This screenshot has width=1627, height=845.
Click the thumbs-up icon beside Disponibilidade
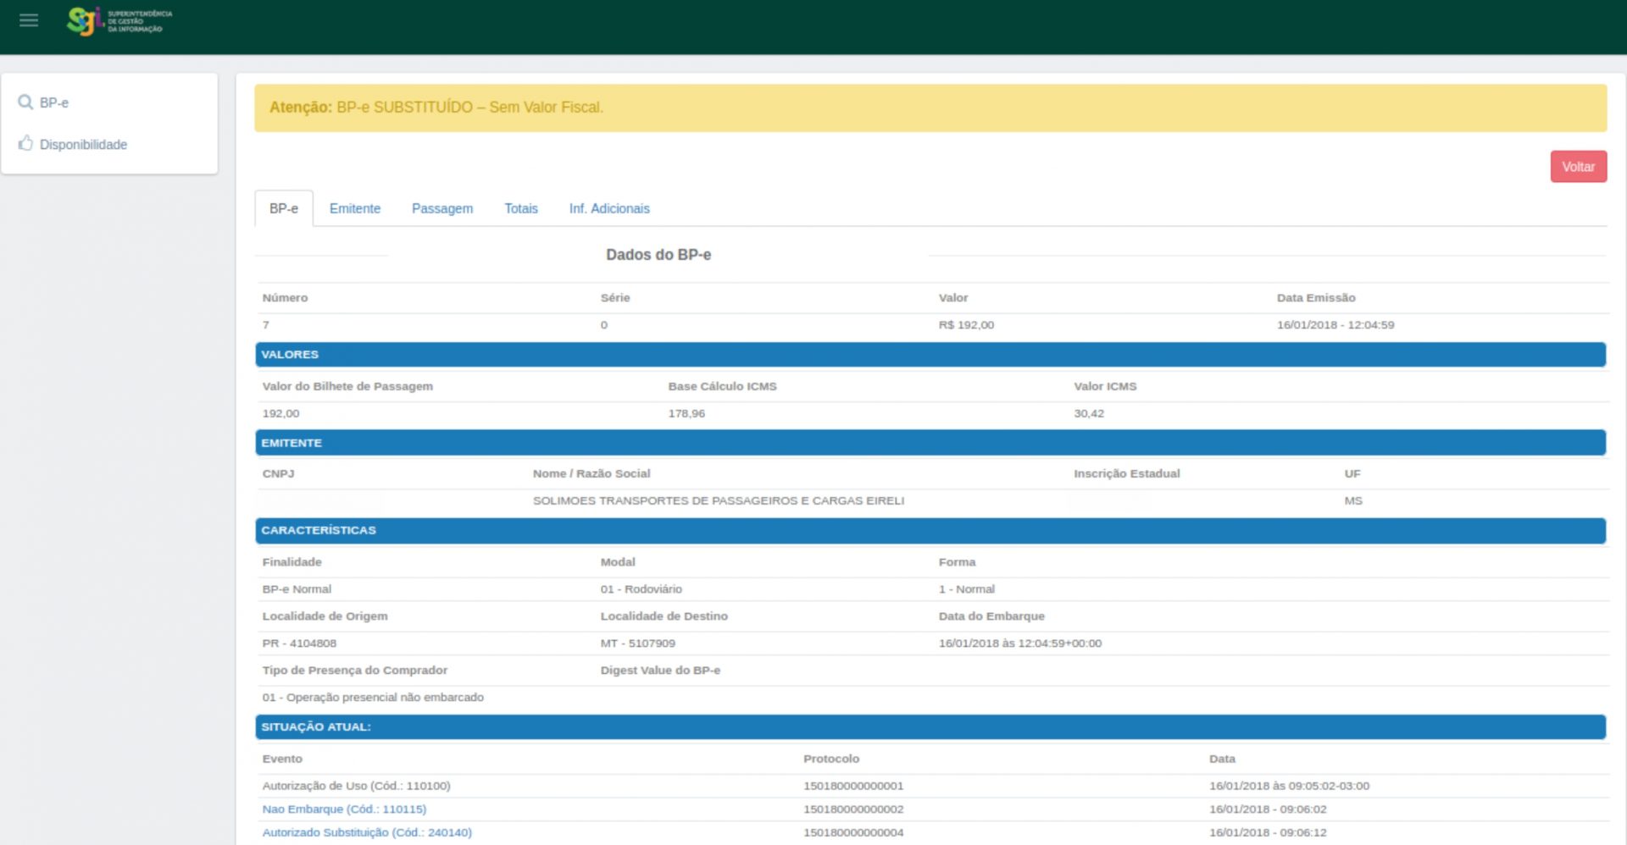coord(25,144)
